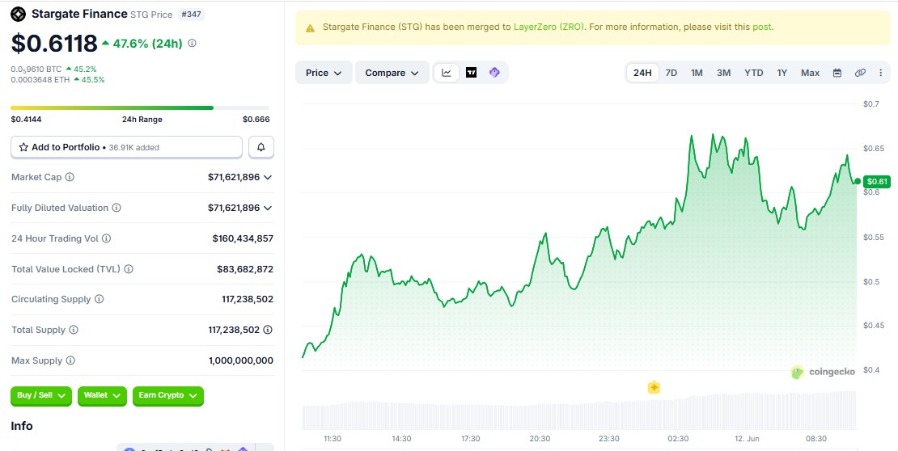
Task: Expand the Market Cap details chevron
Action: click(268, 178)
